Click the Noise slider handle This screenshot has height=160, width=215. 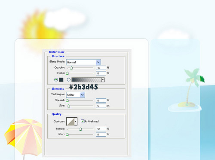68,73
